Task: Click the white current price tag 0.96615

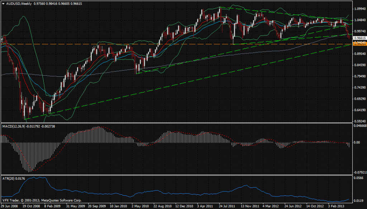Action: (x=359, y=38)
